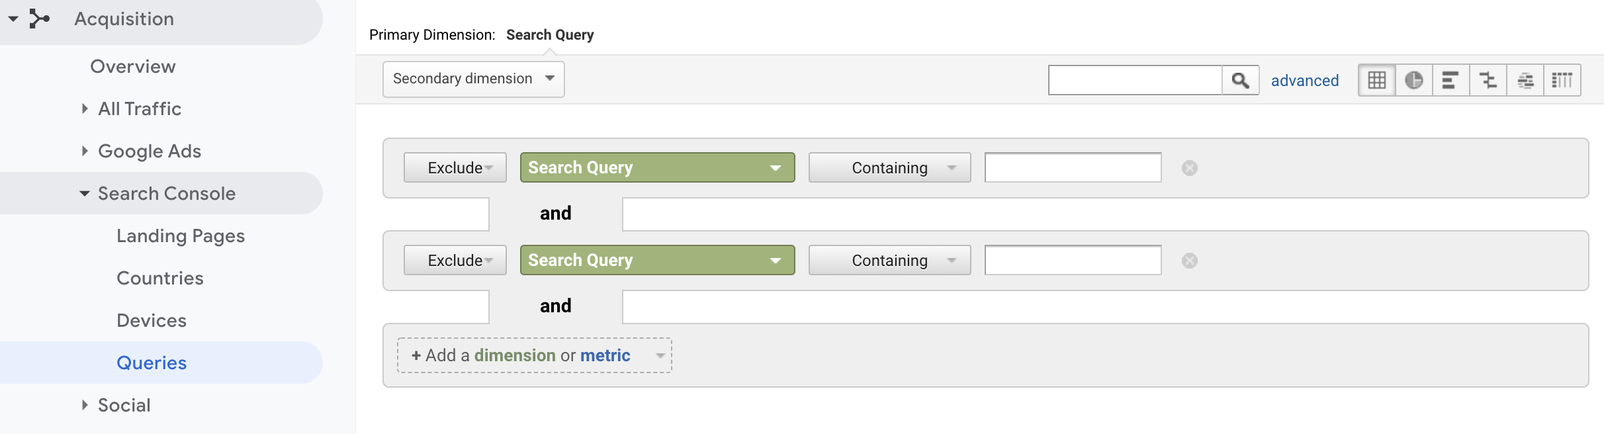Open the Term cloud view
This screenshot has width=1604, height=434.
pyautogui.click(x=1526, y=79)
